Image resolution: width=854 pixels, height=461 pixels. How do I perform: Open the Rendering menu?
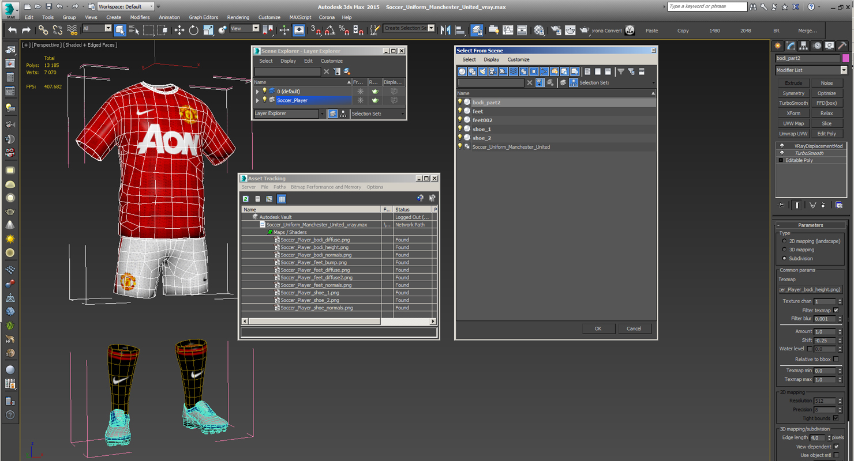point(238,17)
